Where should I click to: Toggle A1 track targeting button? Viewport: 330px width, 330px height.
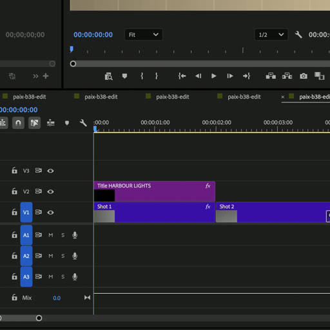point(26,235)
